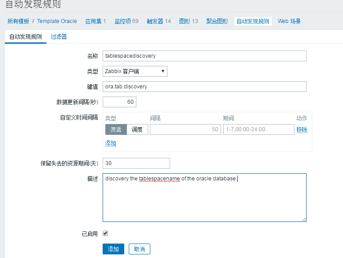
Task: Click the 添加 link under custom intervals
Action: pyautogui.click(x=110, y=143)
